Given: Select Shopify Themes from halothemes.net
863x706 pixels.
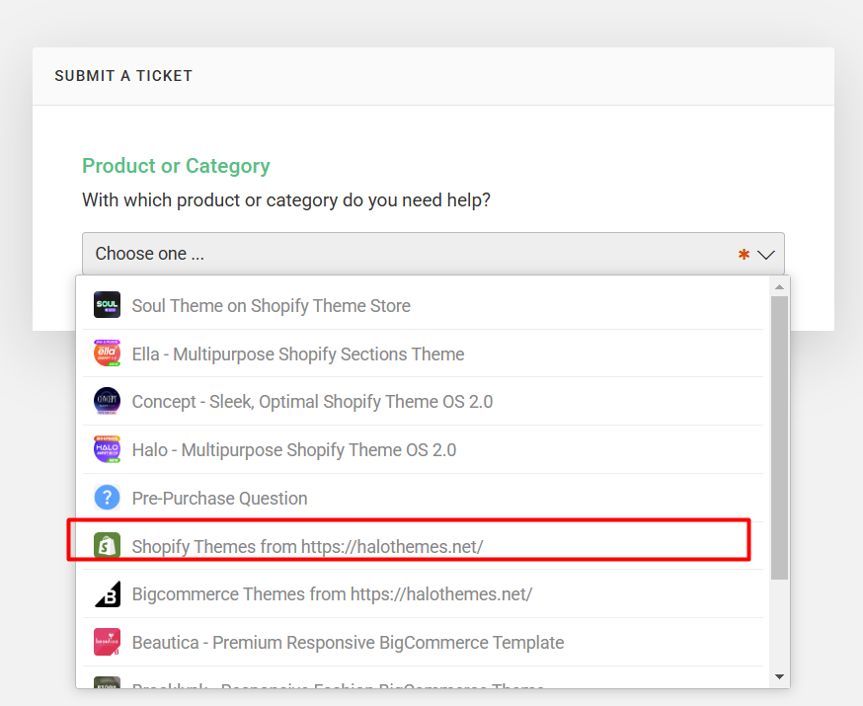Looking at the screenshot, I should 423,546.
